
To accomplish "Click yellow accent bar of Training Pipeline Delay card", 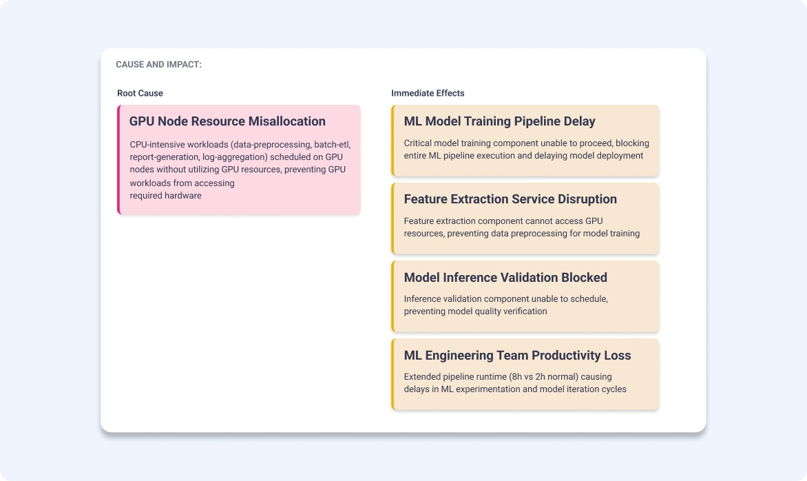I will coord(392,141).
